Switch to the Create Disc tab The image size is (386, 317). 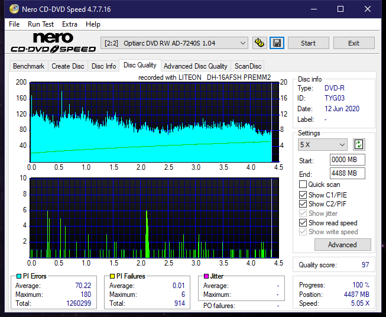coord(68,66)
